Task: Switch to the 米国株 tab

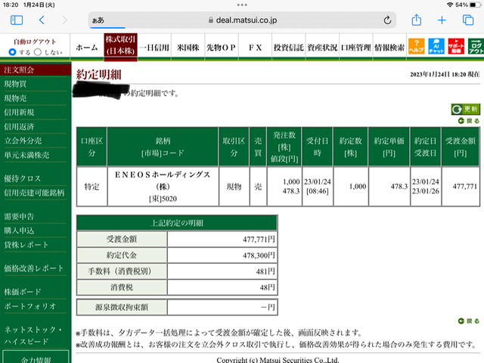Action: (188, 47)
